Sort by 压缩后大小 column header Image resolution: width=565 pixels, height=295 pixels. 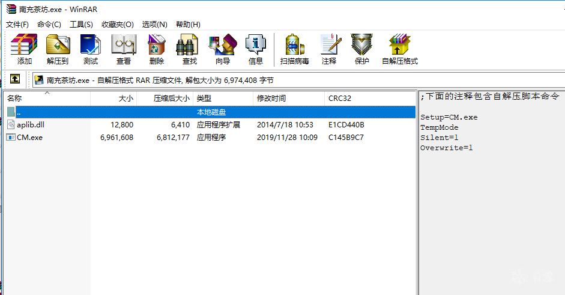click(165, 98)
